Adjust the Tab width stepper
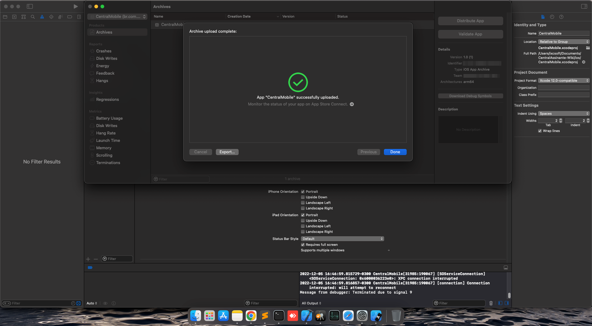This screenshot has width=592, height=326. (x=561, y=121)
